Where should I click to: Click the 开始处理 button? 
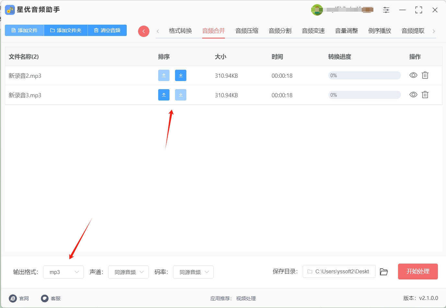pyautogui.click(x=418, y=271)
